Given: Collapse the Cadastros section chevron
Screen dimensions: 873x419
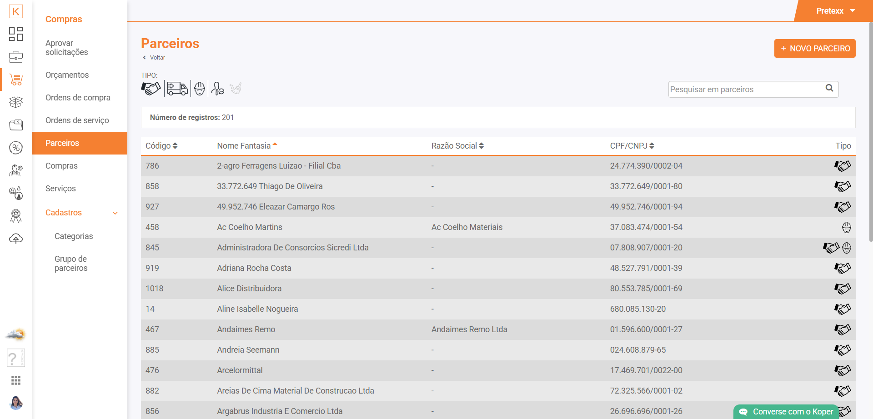Looking at the screenshot, I should pyautogui.click(x=115, y=213).
